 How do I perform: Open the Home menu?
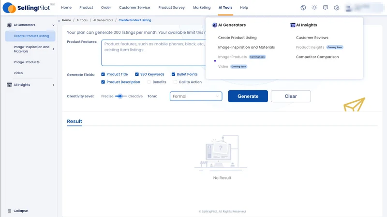[x=66, y=8]
